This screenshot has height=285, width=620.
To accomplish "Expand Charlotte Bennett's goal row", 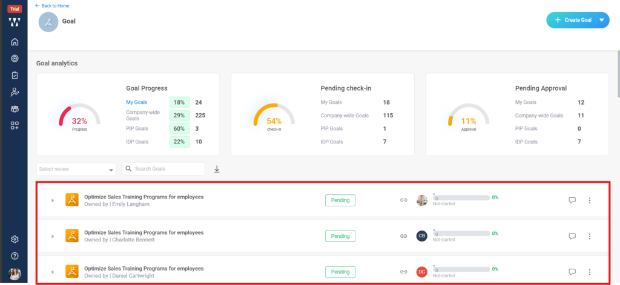I will 52,236.
